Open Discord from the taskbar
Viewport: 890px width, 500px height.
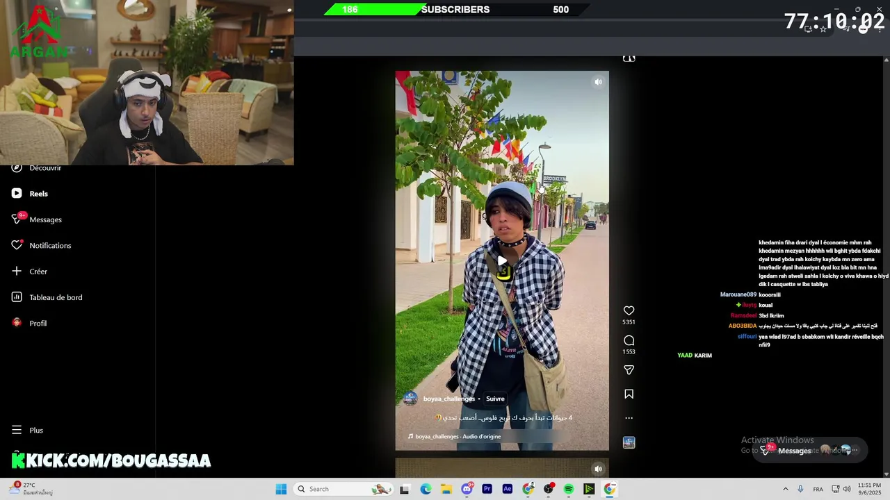(x=467, y=489)
